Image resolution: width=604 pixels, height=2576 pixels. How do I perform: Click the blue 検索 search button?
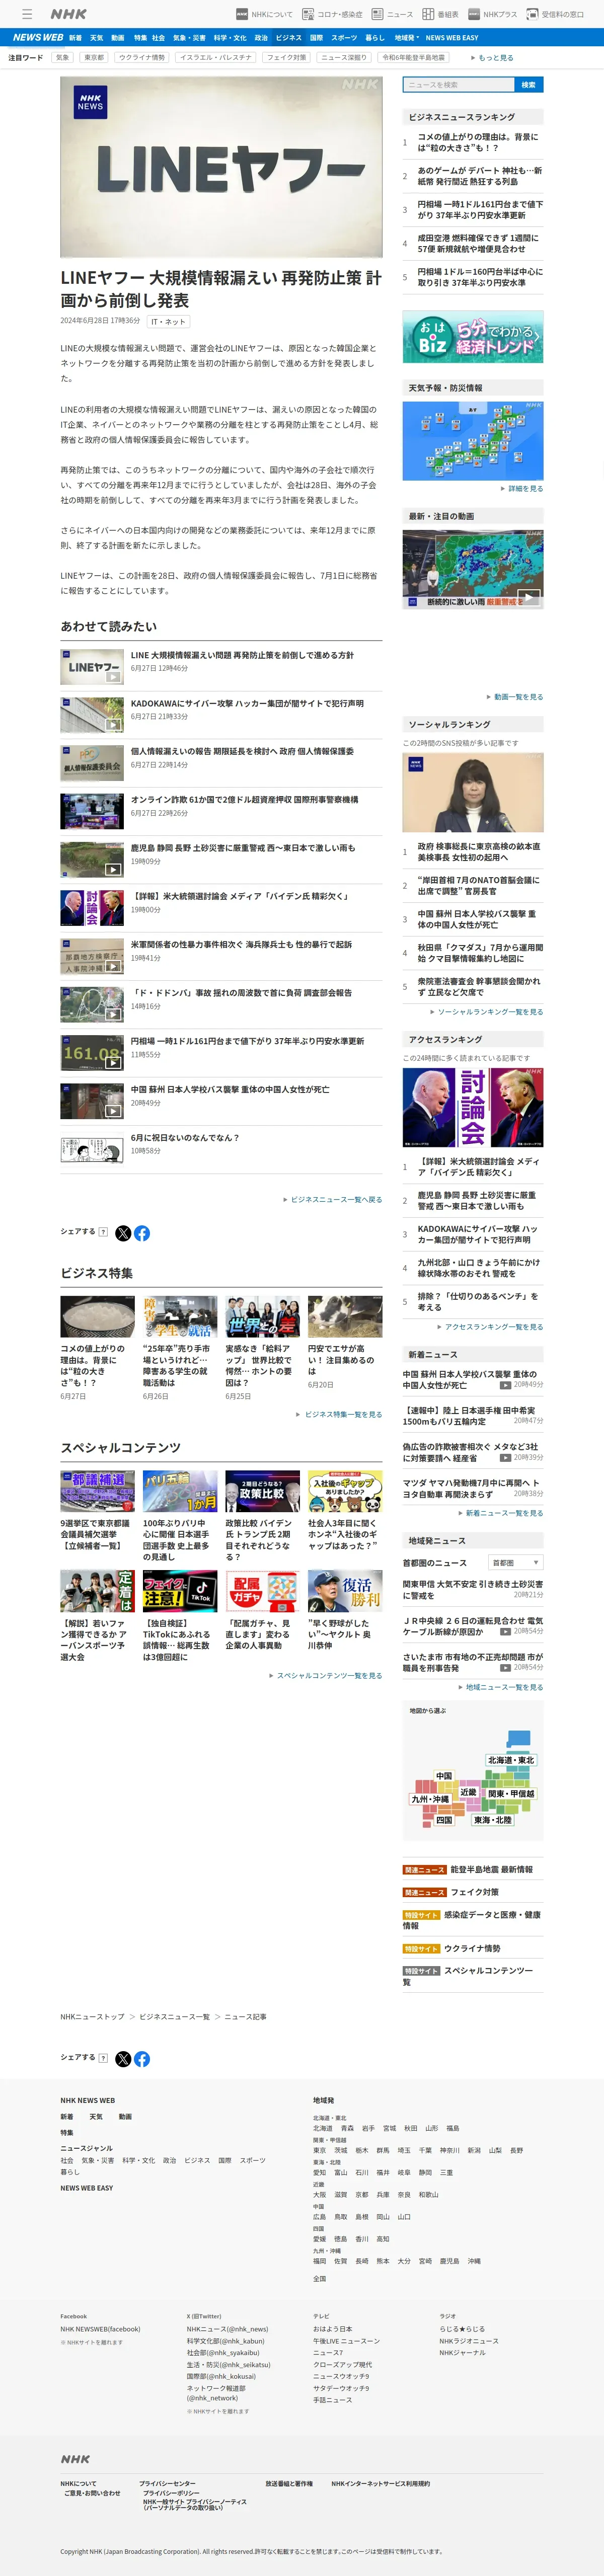coord(529,85)
